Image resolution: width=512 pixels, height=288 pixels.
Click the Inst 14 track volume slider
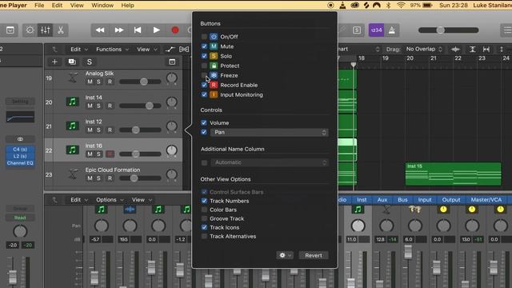pyautogui.click(x=140, y=106)
